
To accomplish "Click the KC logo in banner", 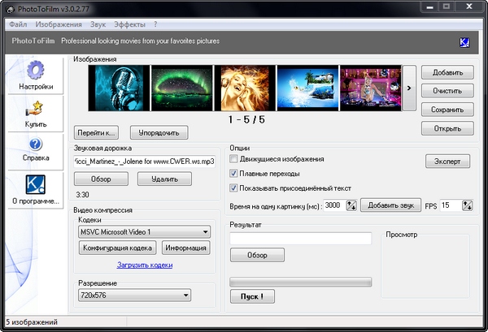I will coord(464,42).
